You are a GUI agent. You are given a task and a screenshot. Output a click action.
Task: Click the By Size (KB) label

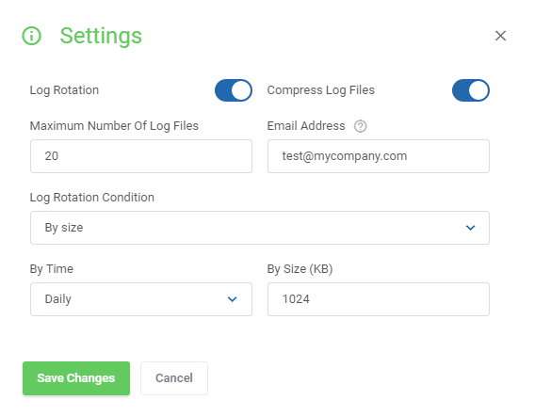[300, 269]
